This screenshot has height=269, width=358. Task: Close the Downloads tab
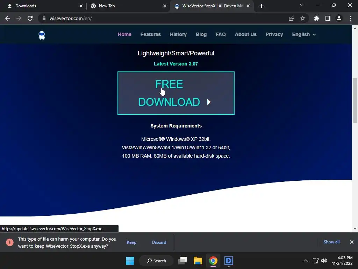pyautogui.click(x=81, y=6)
